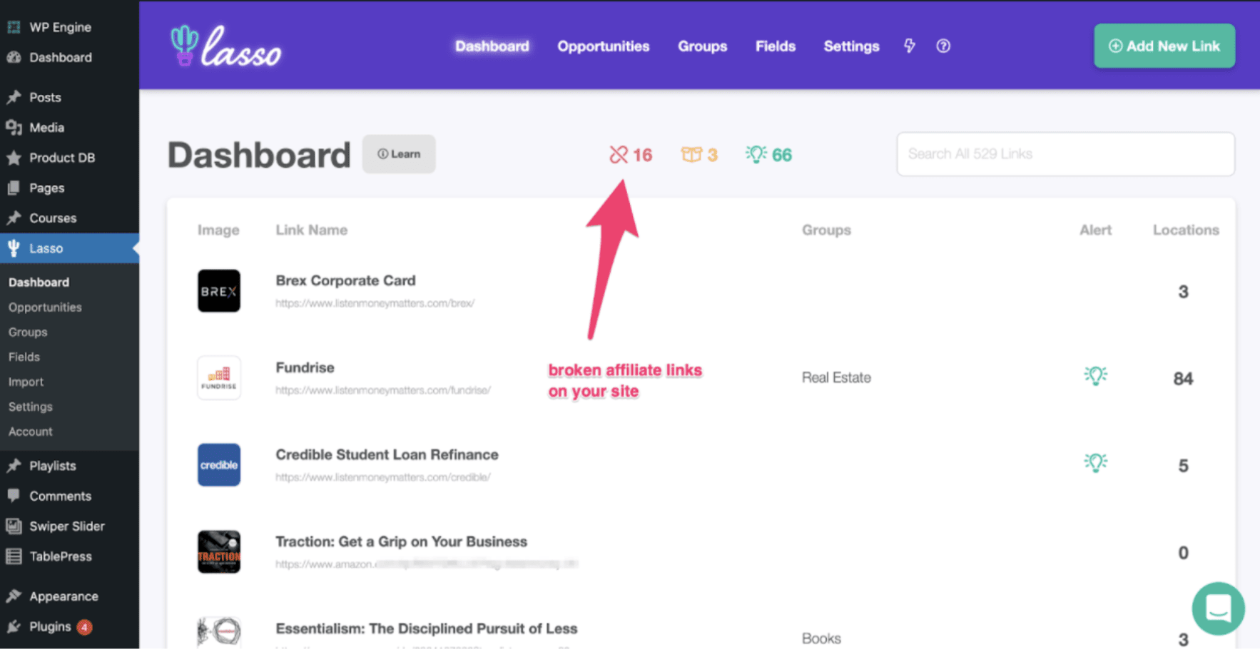Click the out-of-stock box icon showing 3

coord(691,155)
